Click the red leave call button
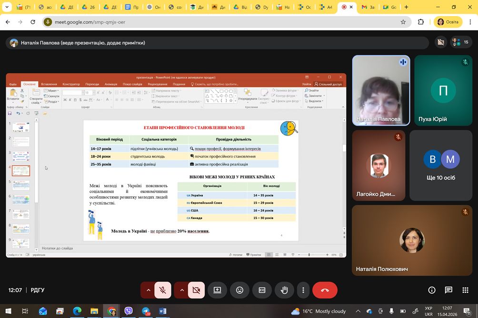Image resolution: width=478 pixels, height=318 pixels. pos(325,290)
